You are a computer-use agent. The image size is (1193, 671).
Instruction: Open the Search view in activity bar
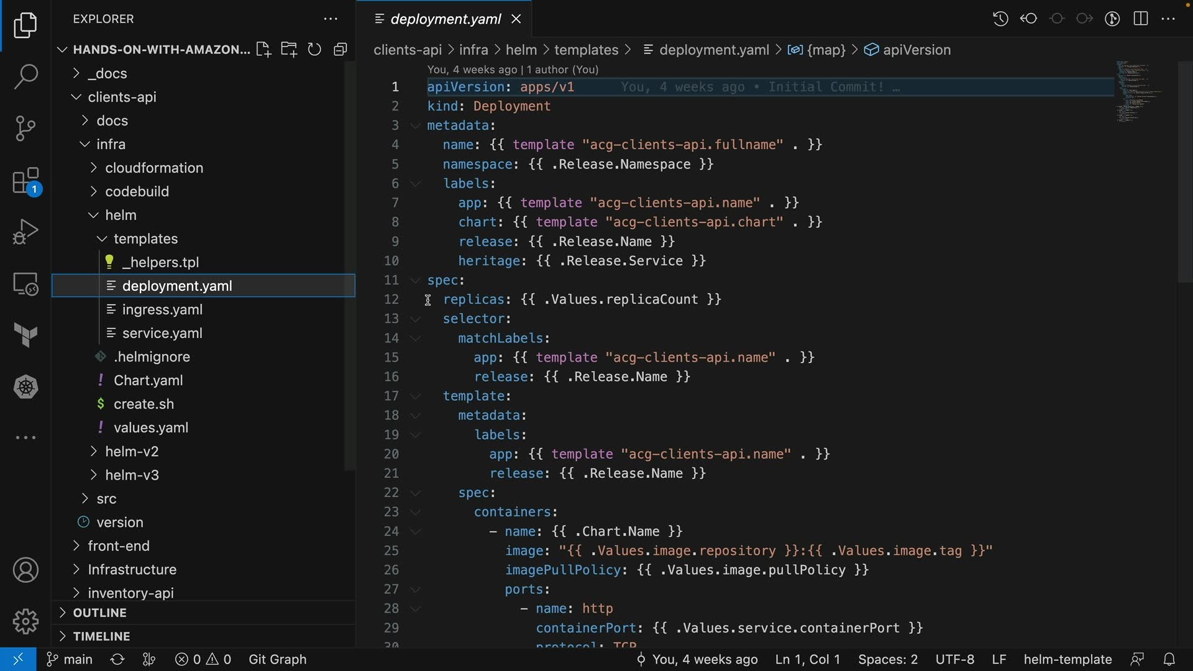[x=25, y=76]
